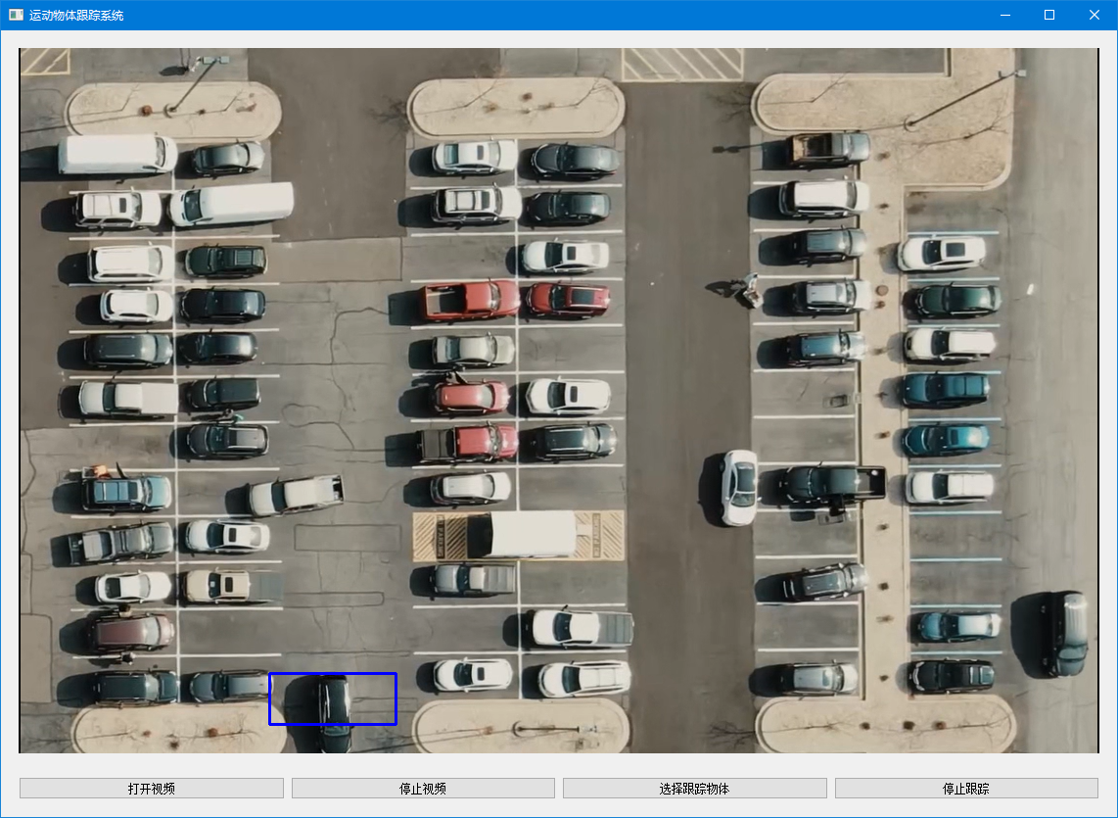Viewport: 1118px width, 818px height.
Task: Click the white car driving in the lane
Action: point(739,486)
